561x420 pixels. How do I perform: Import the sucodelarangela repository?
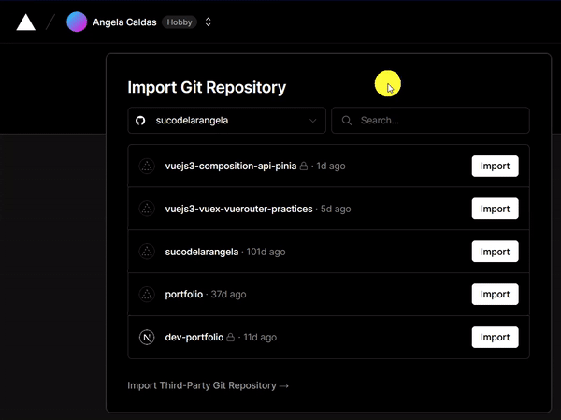[x=495, y=252]
